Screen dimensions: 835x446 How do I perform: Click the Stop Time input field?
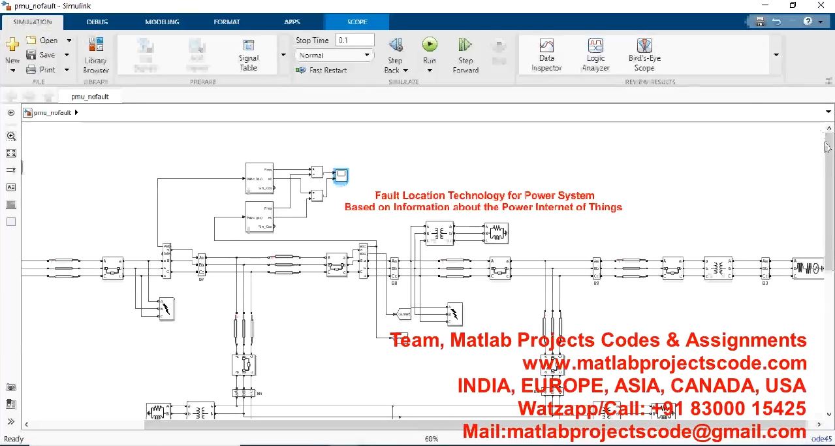point(354,40)
